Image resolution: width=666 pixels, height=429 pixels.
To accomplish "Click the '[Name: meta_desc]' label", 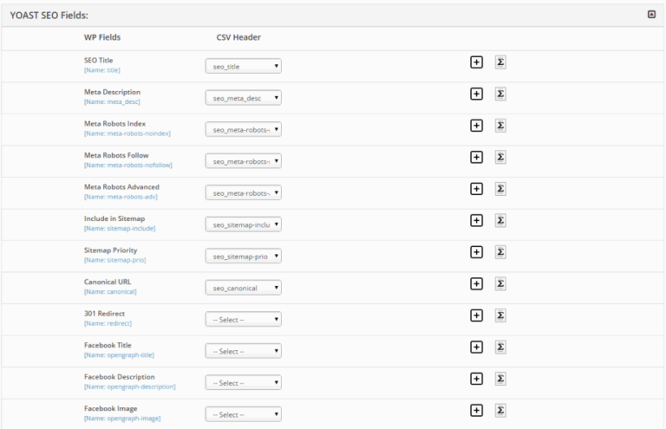I will click(112, 102).
